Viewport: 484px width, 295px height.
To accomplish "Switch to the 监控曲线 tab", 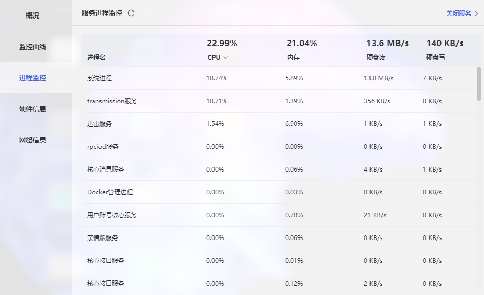I will click(x=33, y=47).
